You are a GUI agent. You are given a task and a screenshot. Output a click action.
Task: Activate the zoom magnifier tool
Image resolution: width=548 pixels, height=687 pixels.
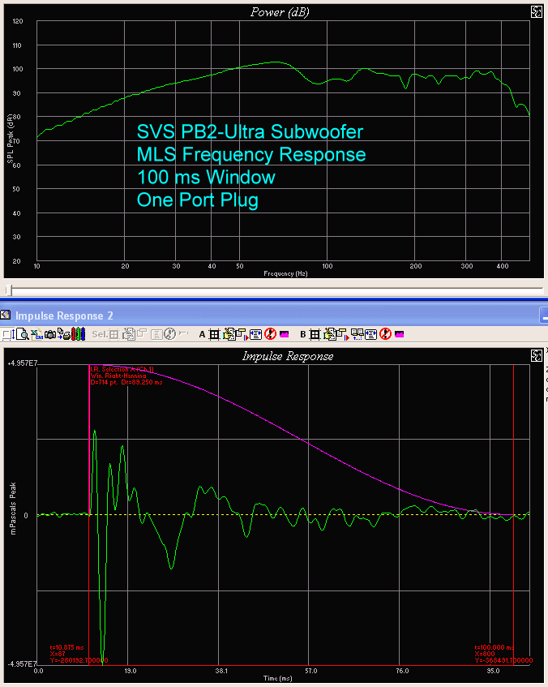24,333
